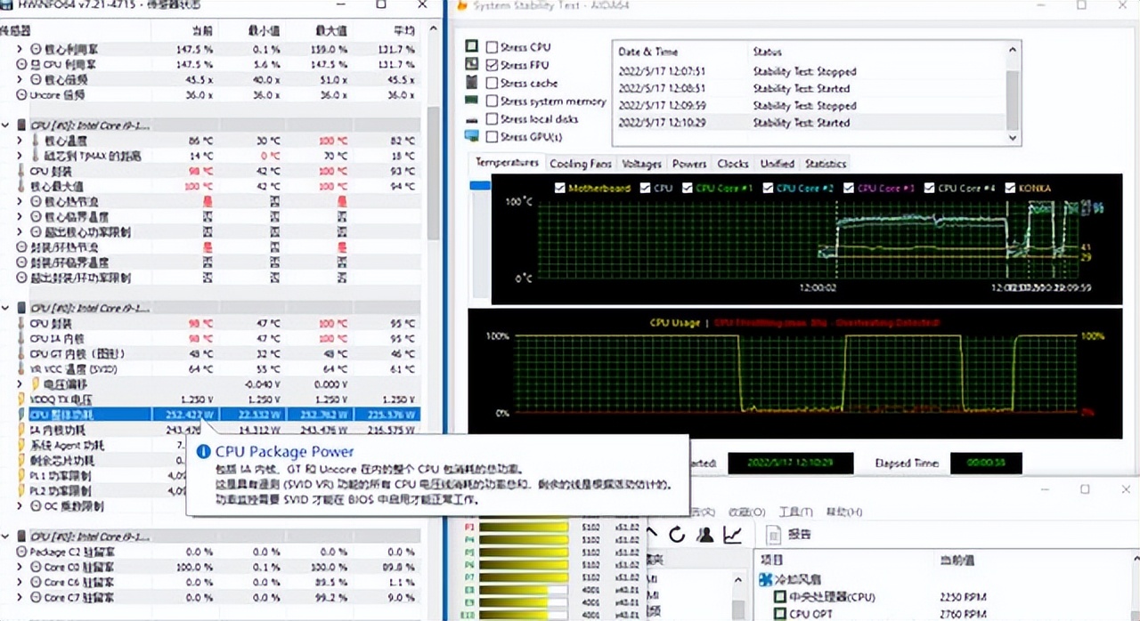The width and height of the screenshot is (1140, 621).
Task: Click the Stress CPU chip icon
Action: coord(472,47)
